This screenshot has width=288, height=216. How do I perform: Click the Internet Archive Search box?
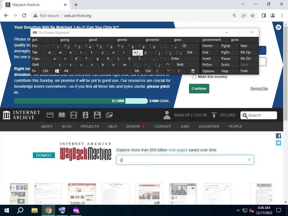click(259, 115)
